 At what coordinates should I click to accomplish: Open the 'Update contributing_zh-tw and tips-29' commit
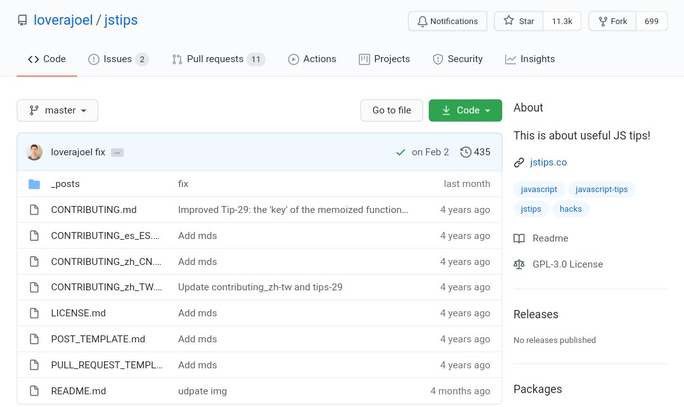pyautogui.click(x=261, y=287)
